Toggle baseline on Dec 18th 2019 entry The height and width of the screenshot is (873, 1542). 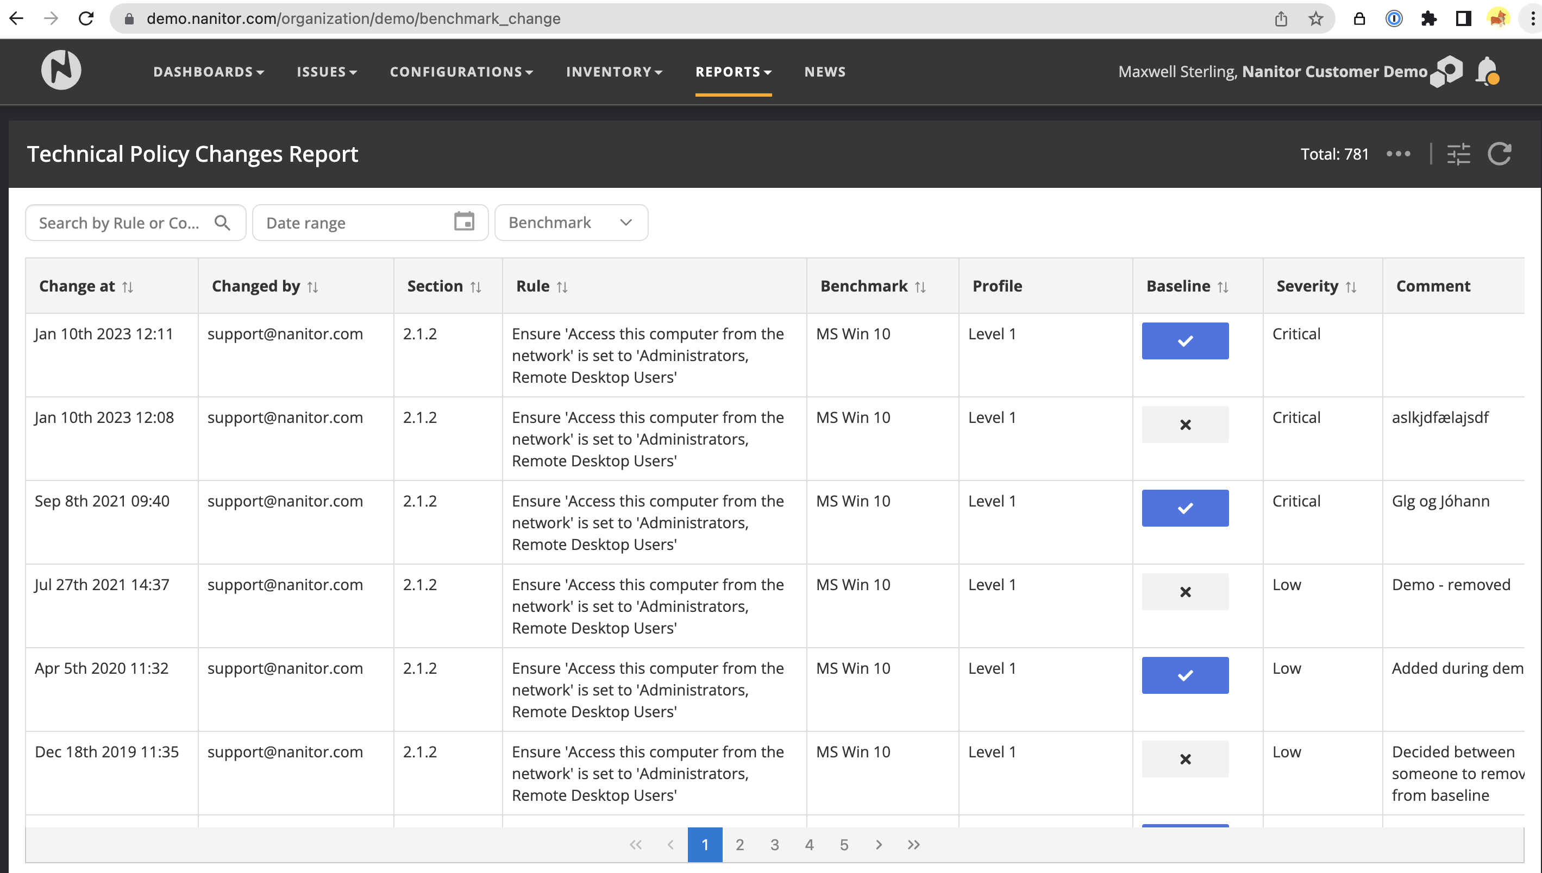point(1184,758)
